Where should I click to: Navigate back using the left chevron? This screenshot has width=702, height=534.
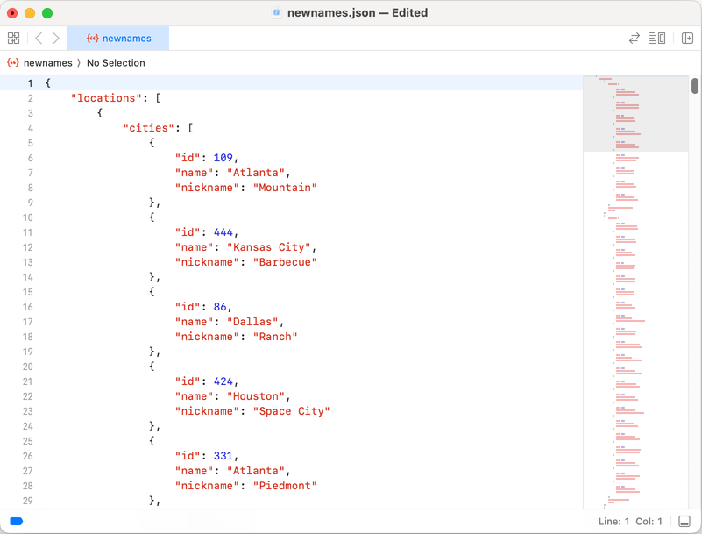pyautogui.click(x=38, y=38)
